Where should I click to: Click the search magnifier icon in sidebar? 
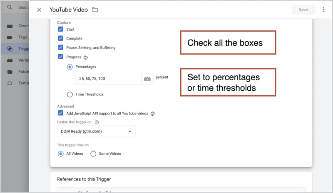pyautogui.click(x=10, y=7)
